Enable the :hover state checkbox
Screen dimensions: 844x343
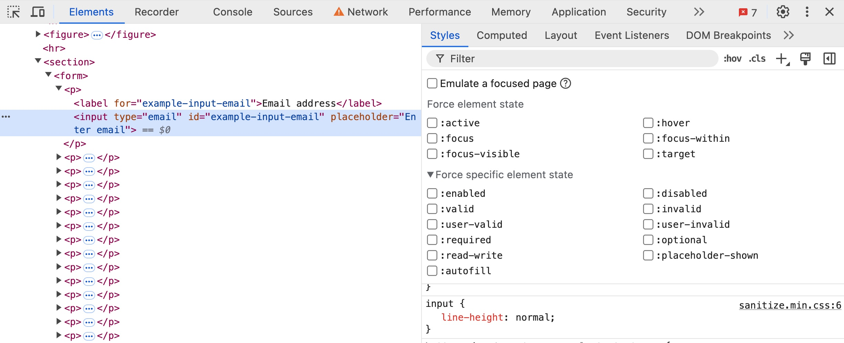pyautogui.click(x=648, y=123)
